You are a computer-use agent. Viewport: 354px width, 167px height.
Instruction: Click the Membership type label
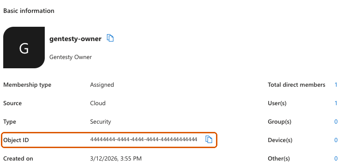pyautogui.click(x=27, y=85)
